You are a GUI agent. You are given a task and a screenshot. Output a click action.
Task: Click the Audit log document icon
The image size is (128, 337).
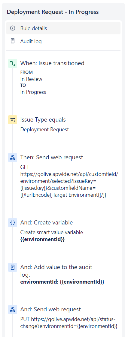click(13, 41)
